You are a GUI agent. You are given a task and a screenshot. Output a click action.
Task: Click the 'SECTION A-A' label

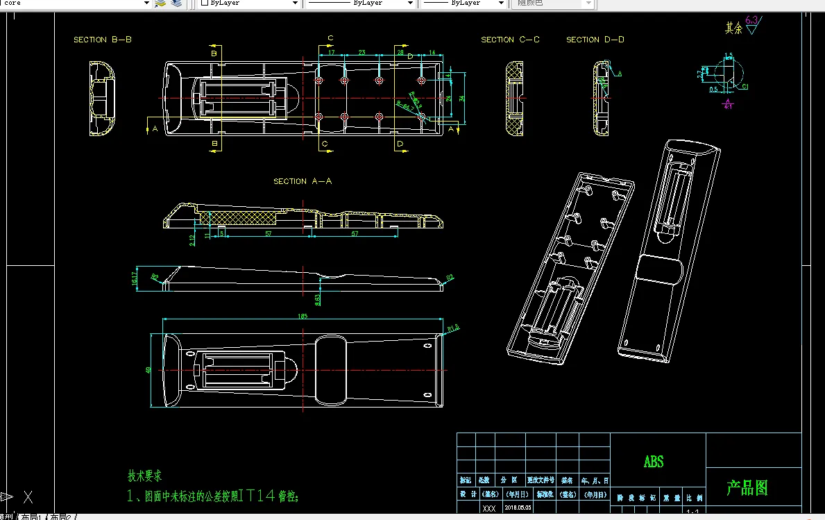click(303, 181)
